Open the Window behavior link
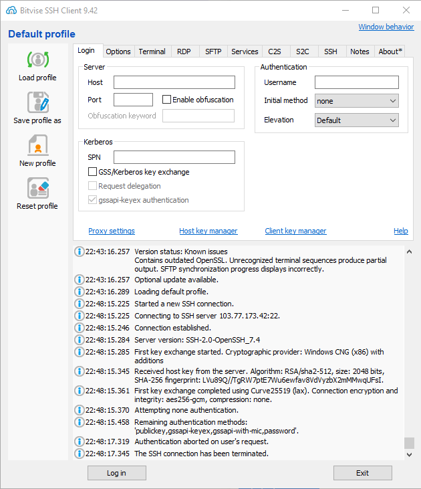 point(386,27)
